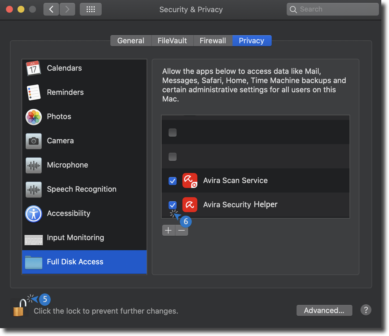Click the Avira Scan Service app icon
This screenshot has width=389, height=336.
(x=190, y=180)
